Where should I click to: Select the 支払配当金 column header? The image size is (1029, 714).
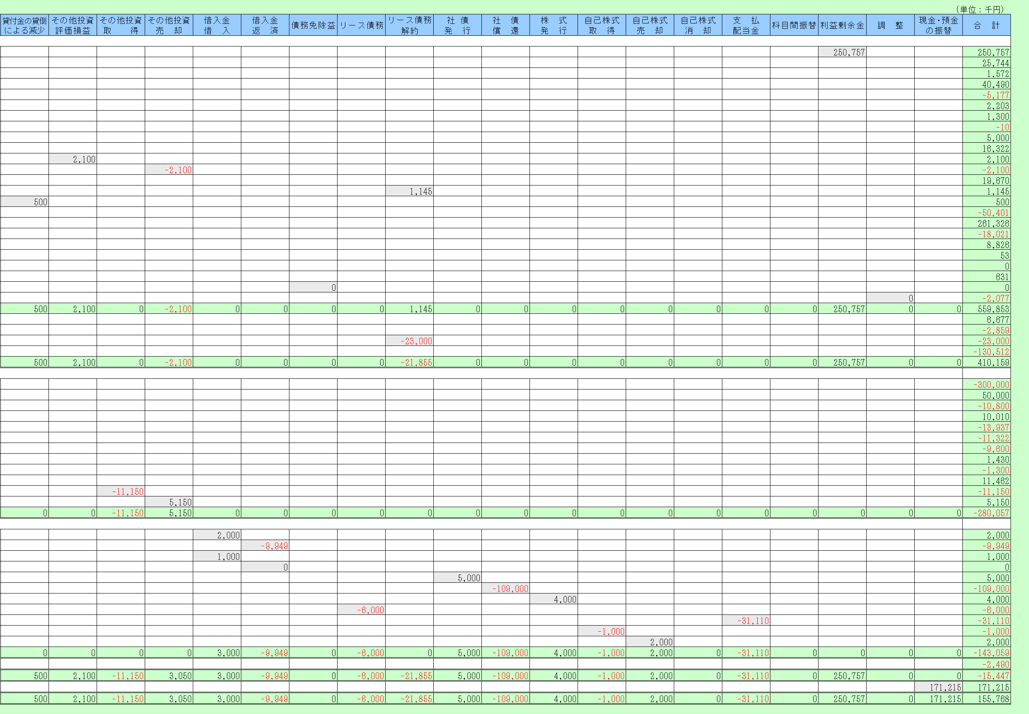click(x=746, y=25)
